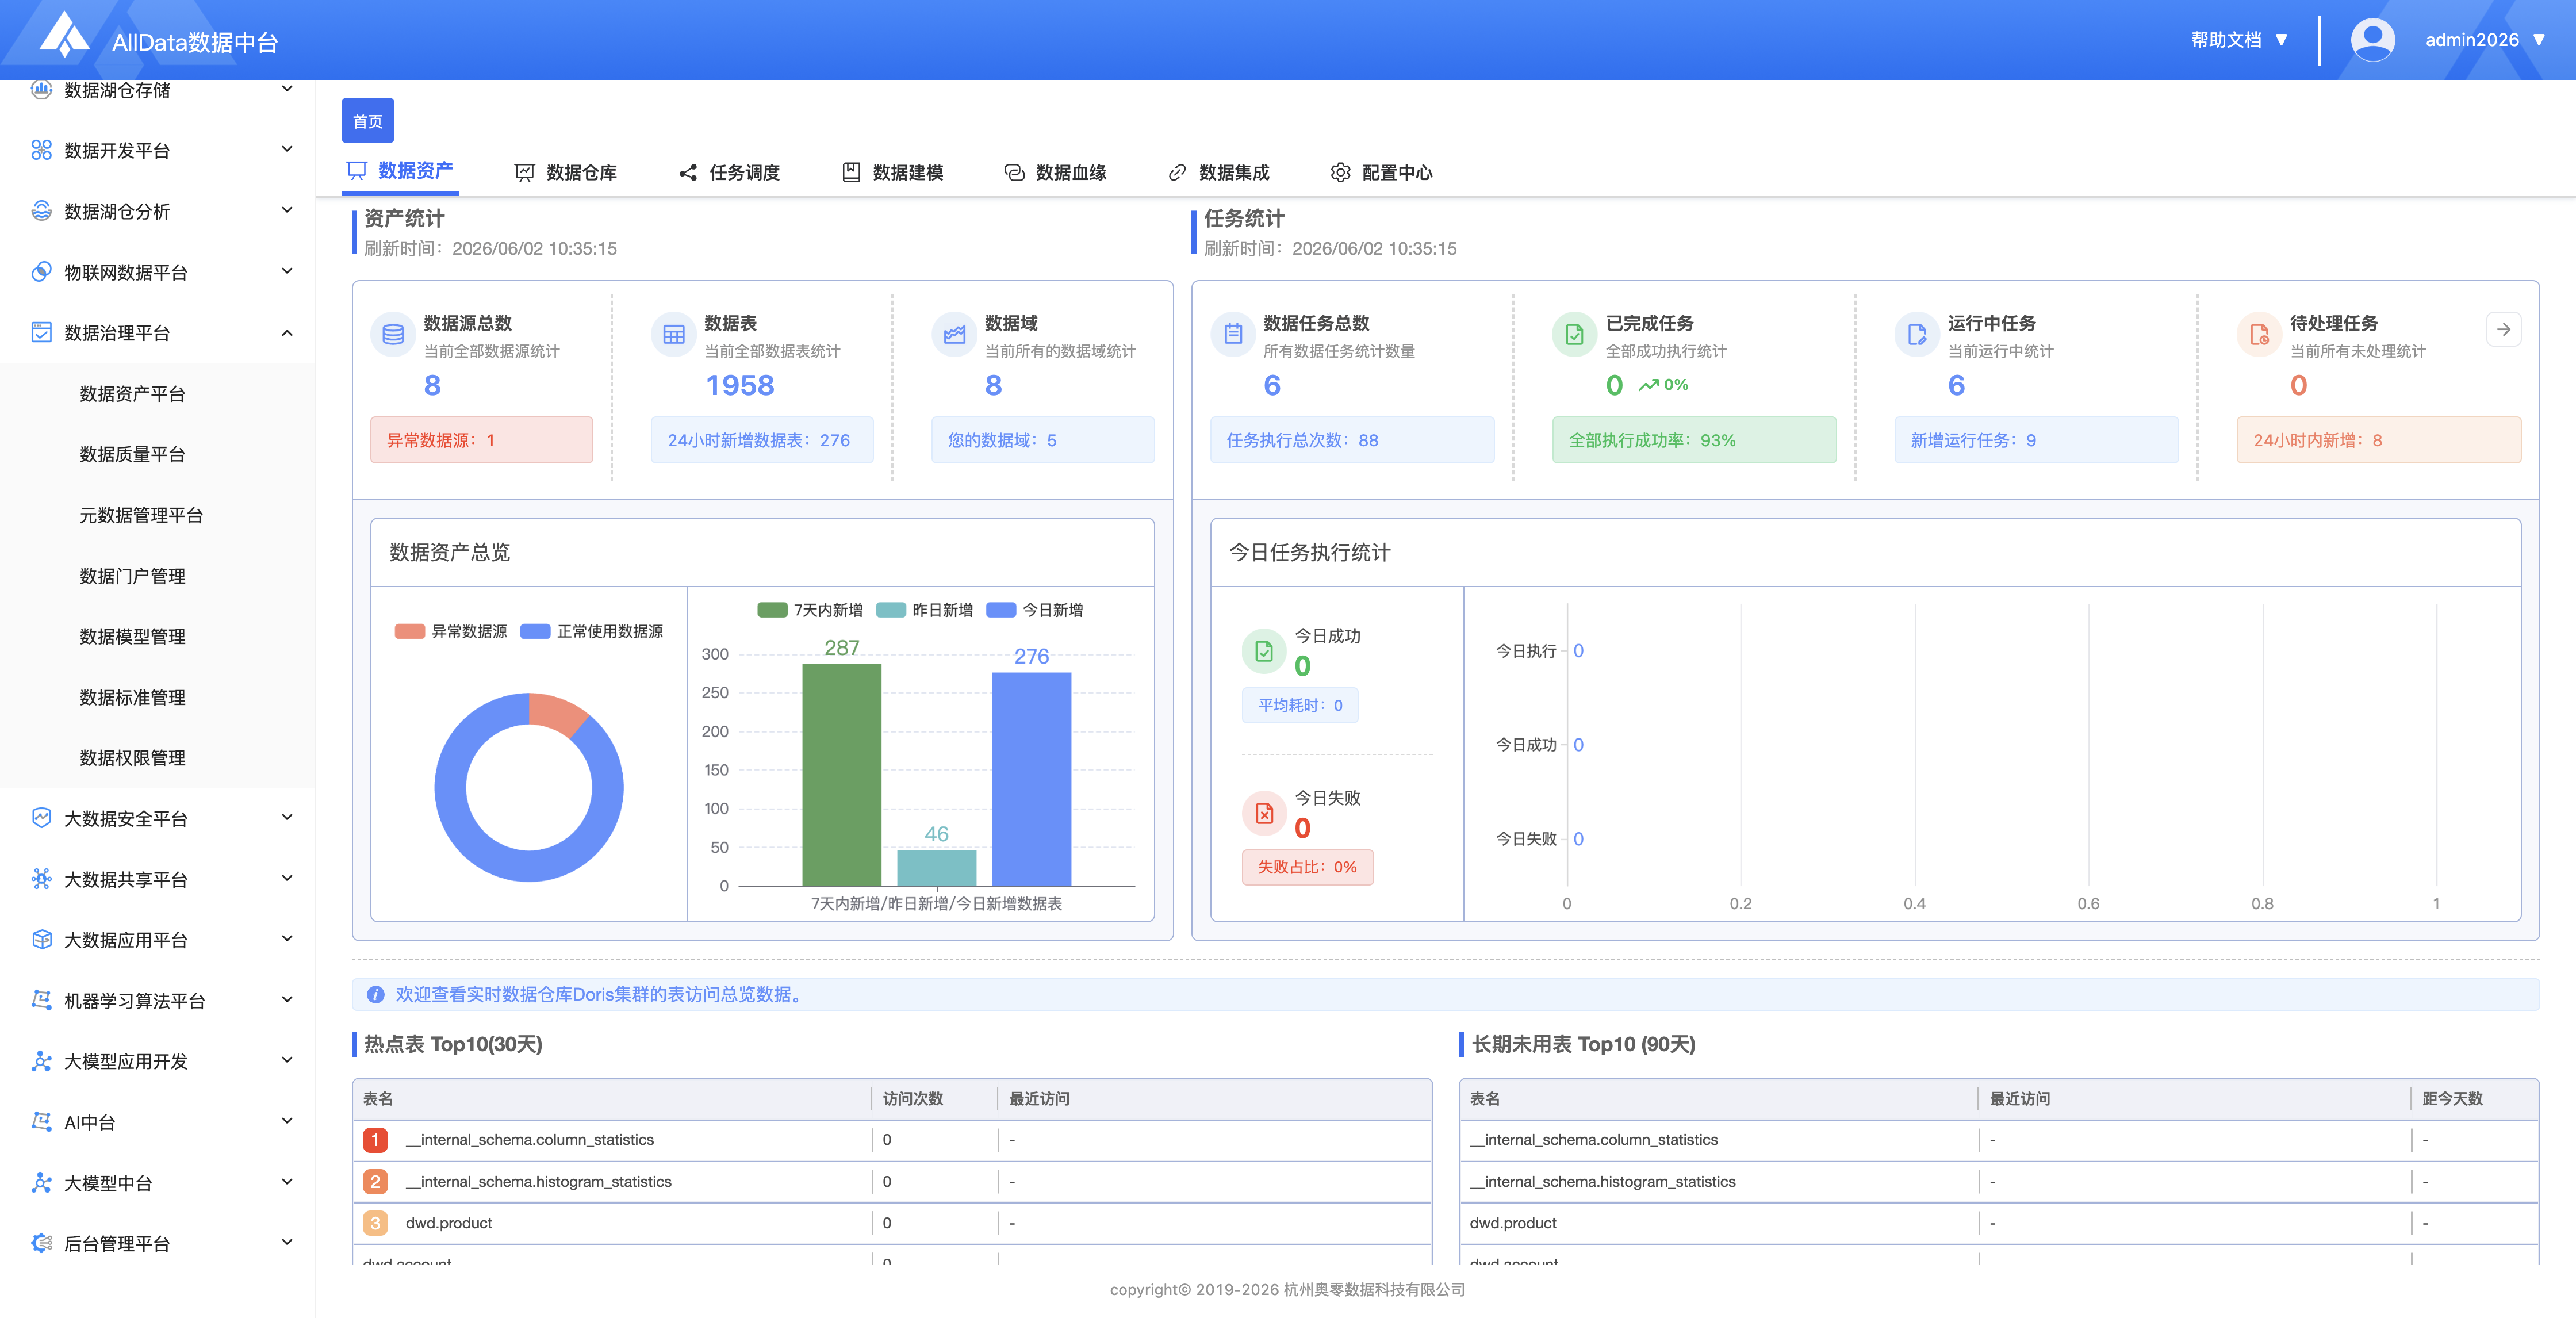This screenshot has width=2576, height=1318.
Task: Click the 待处理任务 orange icon
Action: click(x=2259, y=334)
